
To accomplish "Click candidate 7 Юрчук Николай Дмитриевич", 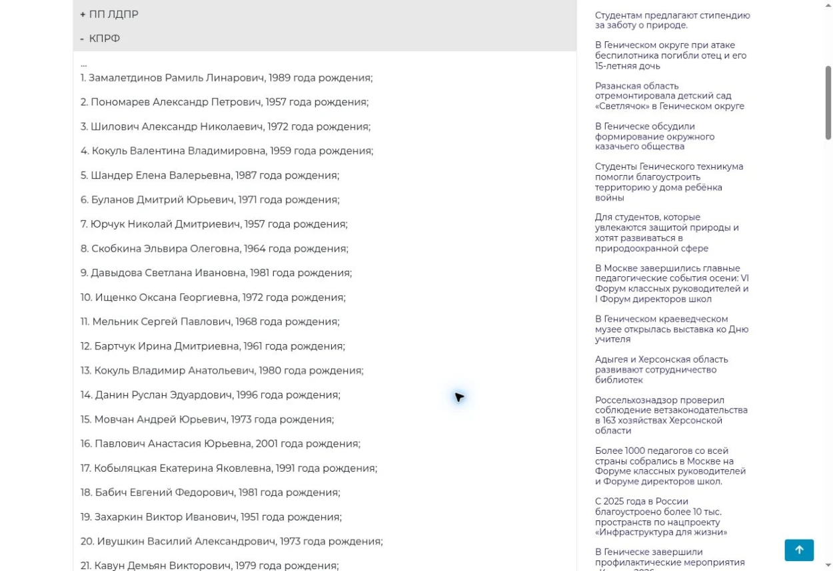I will pyautogui.click(x=214, y=224).
